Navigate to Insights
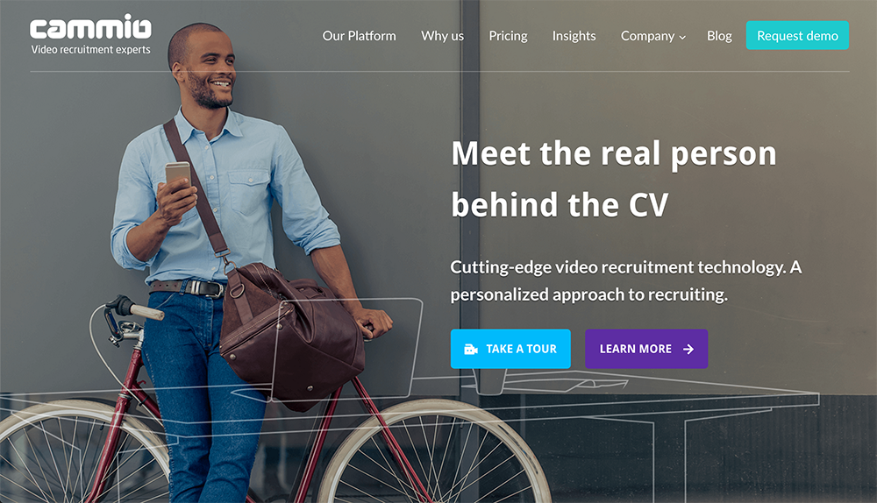 click(574, 36)
